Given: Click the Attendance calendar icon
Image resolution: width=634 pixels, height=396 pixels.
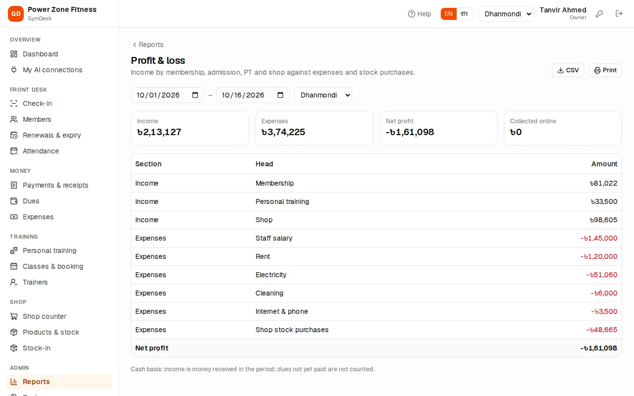Looking at the screenshot, I should click(x=14, y=151).
